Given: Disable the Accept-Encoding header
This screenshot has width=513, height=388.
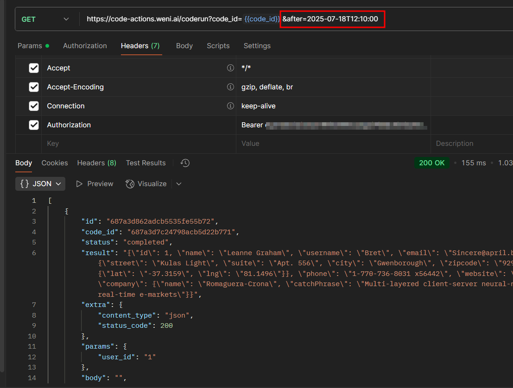Looking at the screenshot, I should pyautogui.click(x=34, y=87).
